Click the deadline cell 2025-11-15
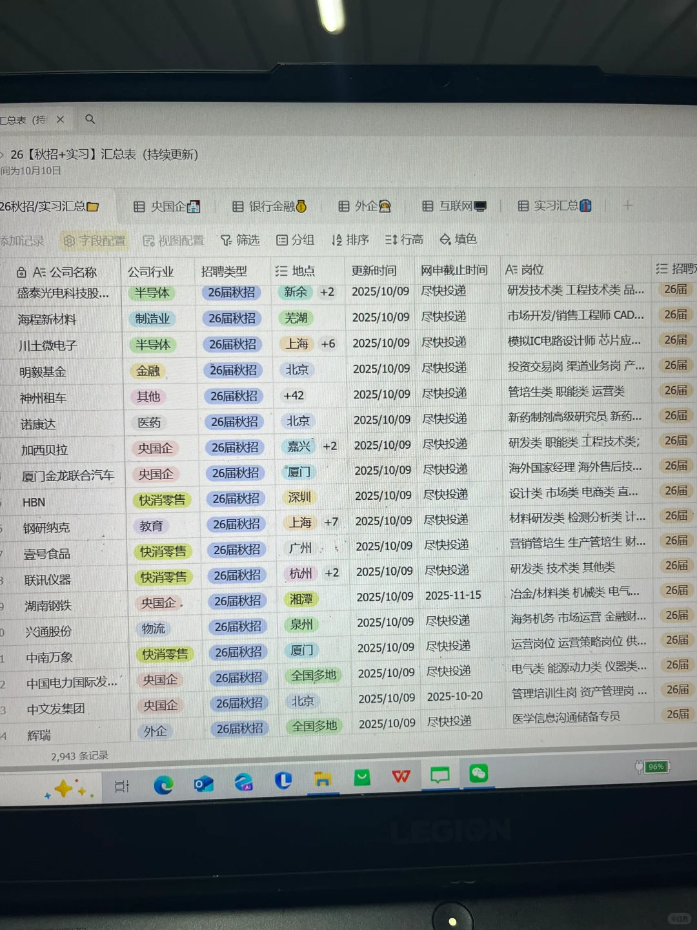 click(x=453, y=595)
